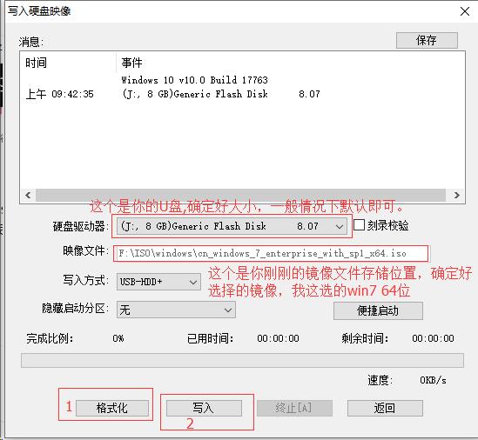Click the 剩余时间 remaining time value
Screen dimensions: 478x440
click(433, 338)
